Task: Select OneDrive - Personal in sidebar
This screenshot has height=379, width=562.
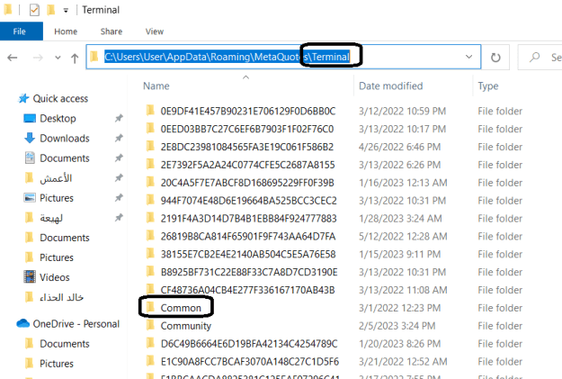Action: (x=76, y=324)
